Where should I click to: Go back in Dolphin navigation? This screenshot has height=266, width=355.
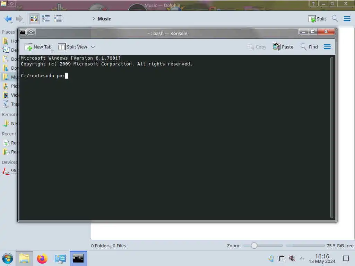click(x=8, y=19)
